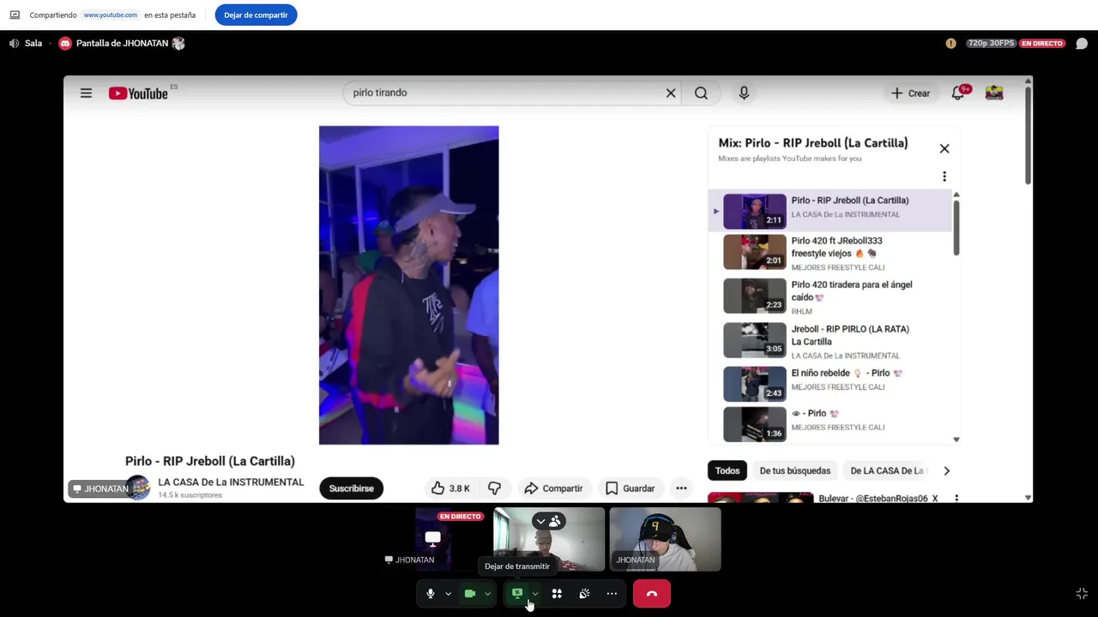Open the call chat bubble icon

tap(1082, 44)
